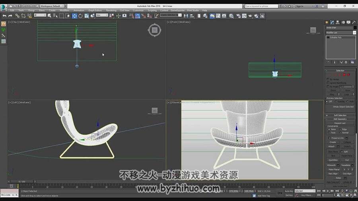Click the search field 'Type a keyword or phrase'

pyautogui.click(x=261, y=6)
